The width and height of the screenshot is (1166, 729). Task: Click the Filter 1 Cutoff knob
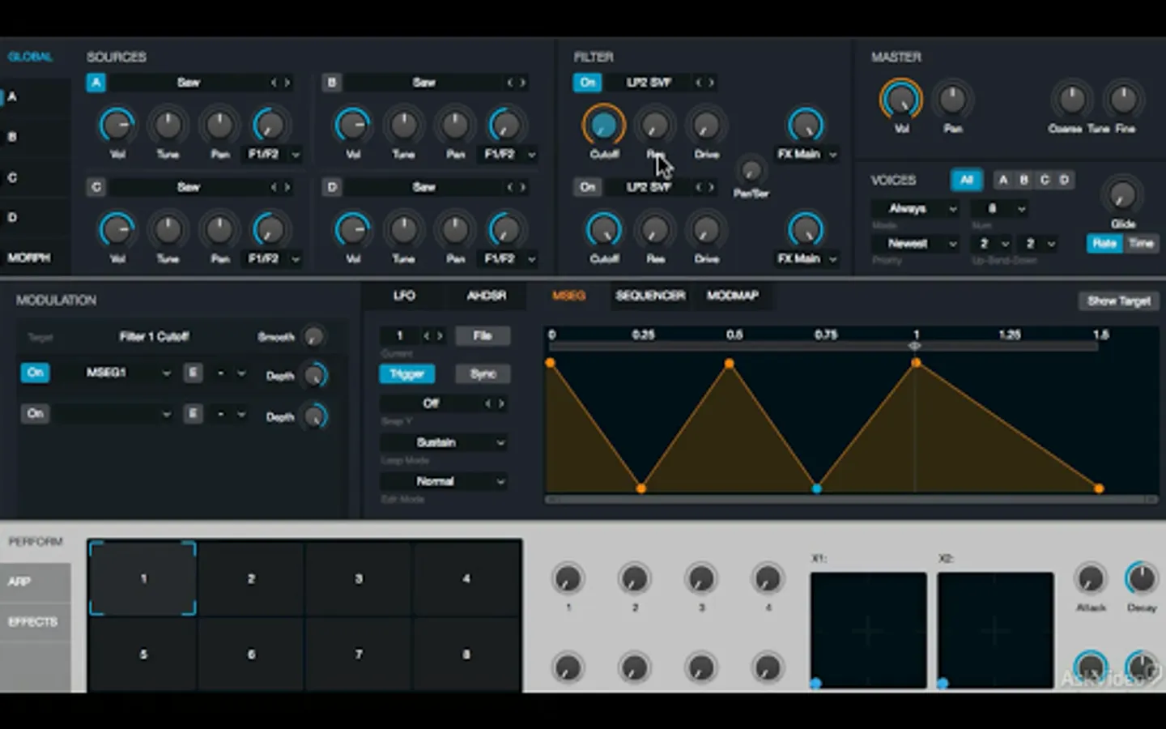(x=603, y=126)
